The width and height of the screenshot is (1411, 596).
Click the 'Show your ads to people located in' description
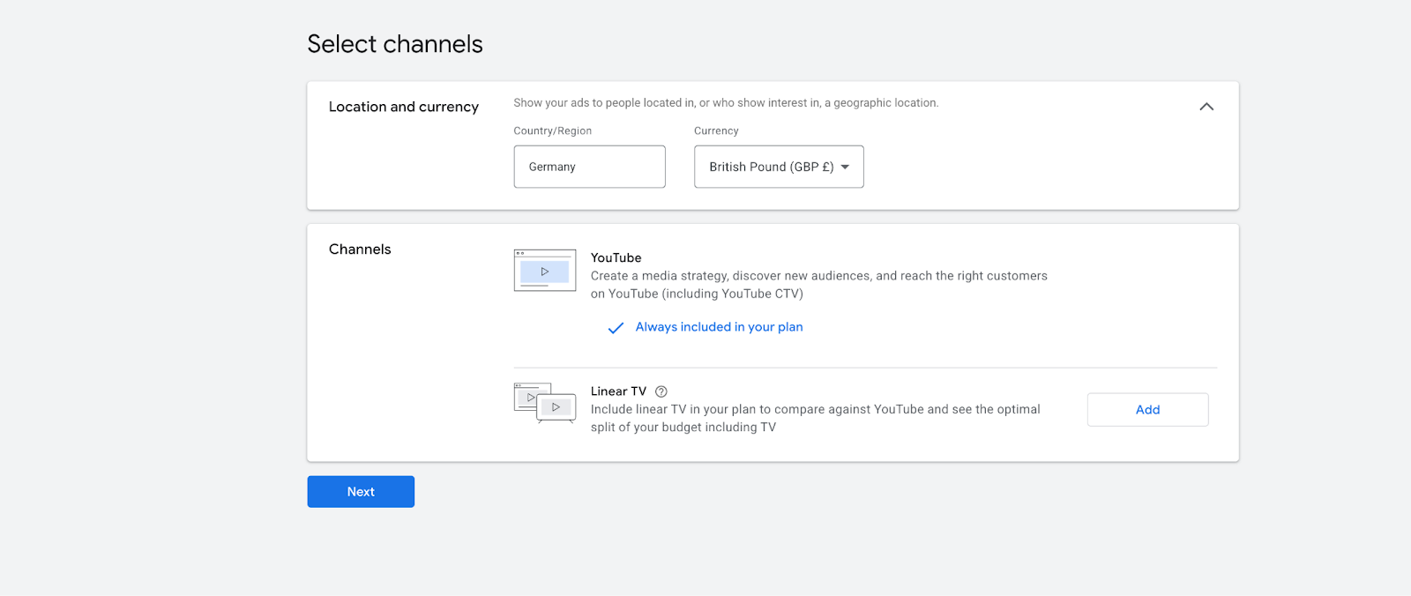coord(726,103)
